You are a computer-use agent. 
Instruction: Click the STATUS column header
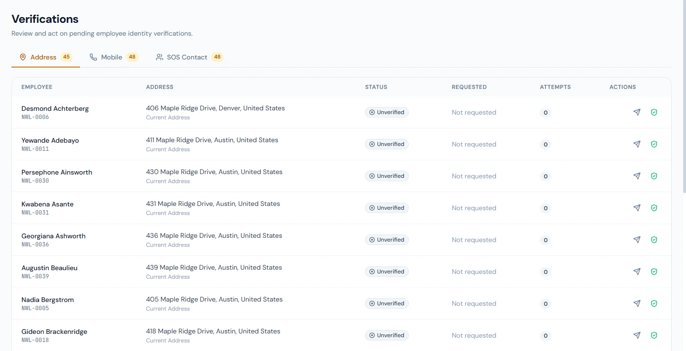(376, 87)
